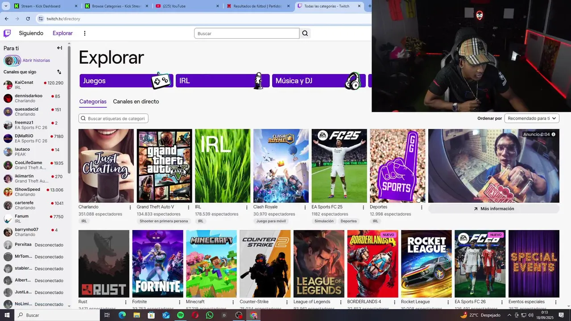Open options for Minecraft category

[x=233, y=302]
